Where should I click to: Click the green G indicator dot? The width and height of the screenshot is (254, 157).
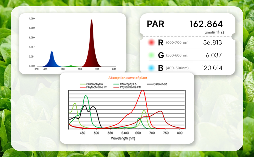tap(151, 55)
